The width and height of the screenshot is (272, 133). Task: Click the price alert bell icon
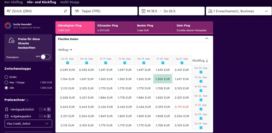[11, 40]
